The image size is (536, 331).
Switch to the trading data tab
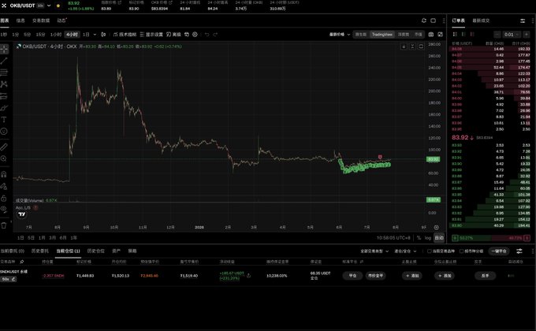(41, 20)
